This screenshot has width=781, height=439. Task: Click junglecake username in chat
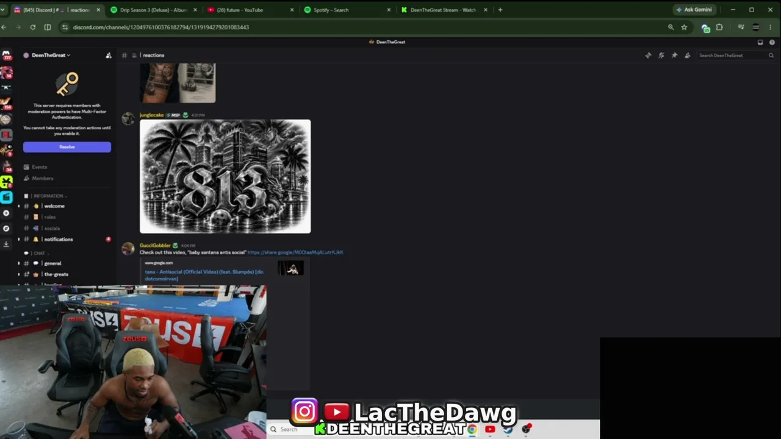tap(151, 115)
